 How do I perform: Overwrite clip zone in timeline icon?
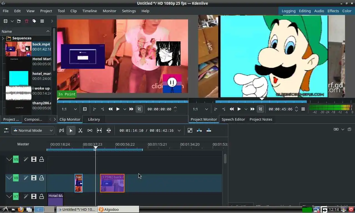coord(209,130)
